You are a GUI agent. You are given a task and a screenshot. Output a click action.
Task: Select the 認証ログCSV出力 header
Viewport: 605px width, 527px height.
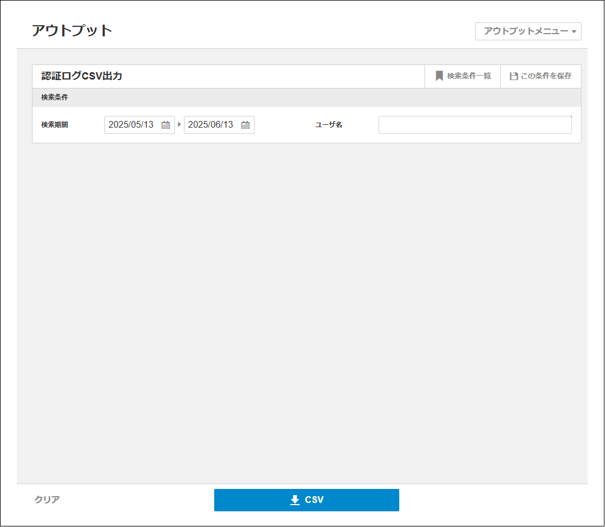click(x=82, y=76)
